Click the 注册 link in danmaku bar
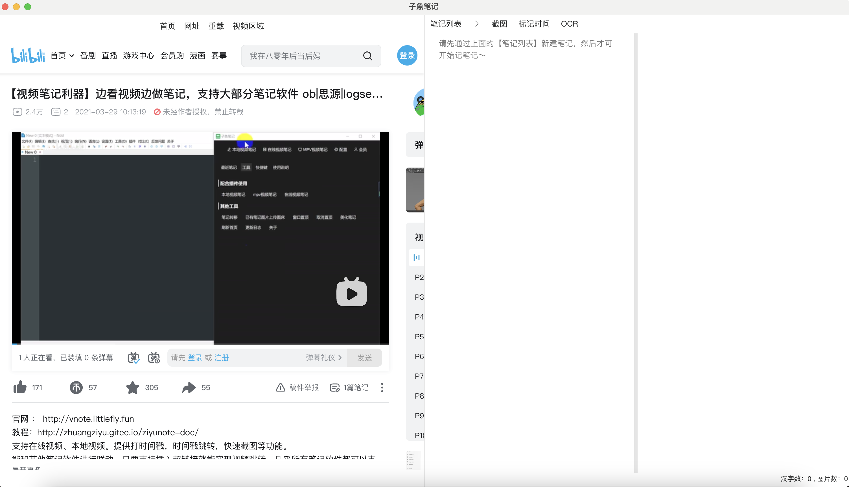Viewport: 849px width, 487px height. coord(222,358)
